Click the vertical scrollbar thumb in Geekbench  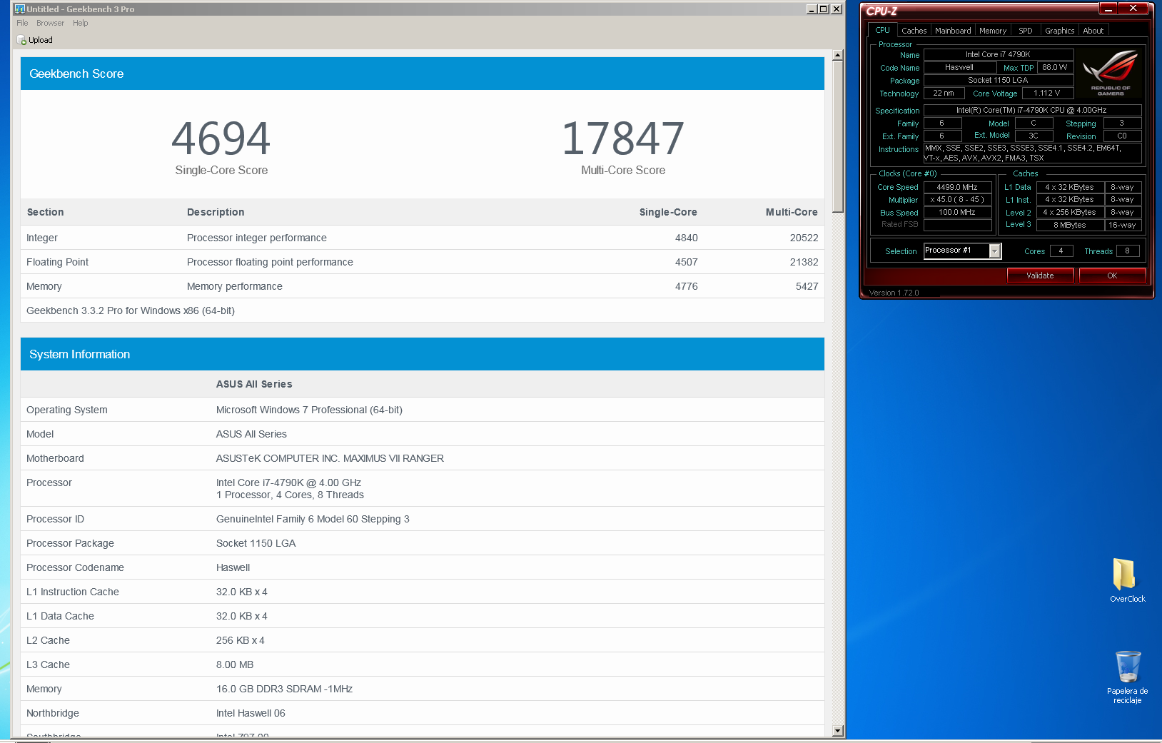(x=838, y=136)
